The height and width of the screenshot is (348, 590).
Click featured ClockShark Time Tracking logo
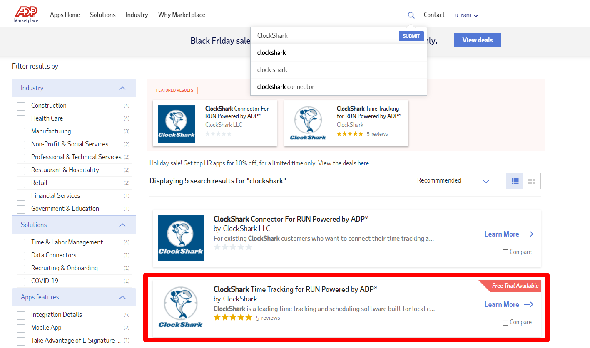(308, 124)
